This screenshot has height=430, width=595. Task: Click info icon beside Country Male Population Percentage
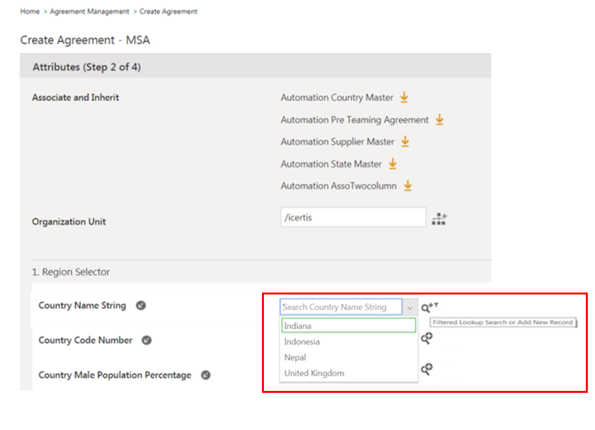(206, 375)
